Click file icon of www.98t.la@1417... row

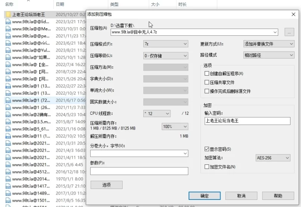(x=8, y=186)
